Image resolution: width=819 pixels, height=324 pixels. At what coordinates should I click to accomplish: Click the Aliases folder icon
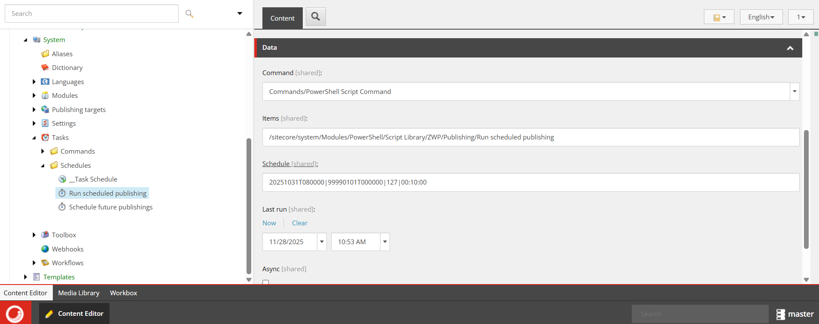tap(45, 54)
